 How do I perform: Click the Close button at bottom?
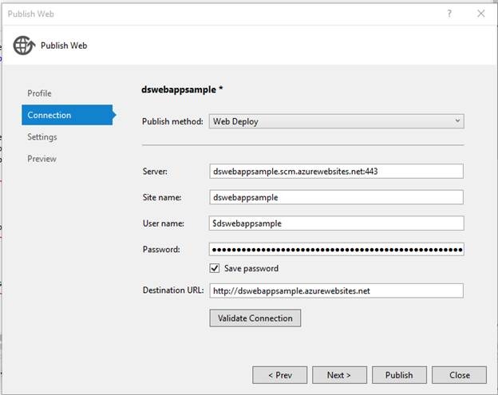point(459,375)
